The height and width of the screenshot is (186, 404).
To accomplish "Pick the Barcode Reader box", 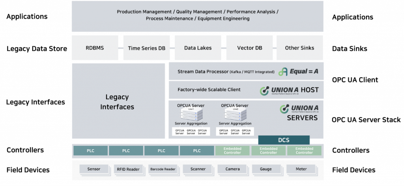I will pos(163,169).
